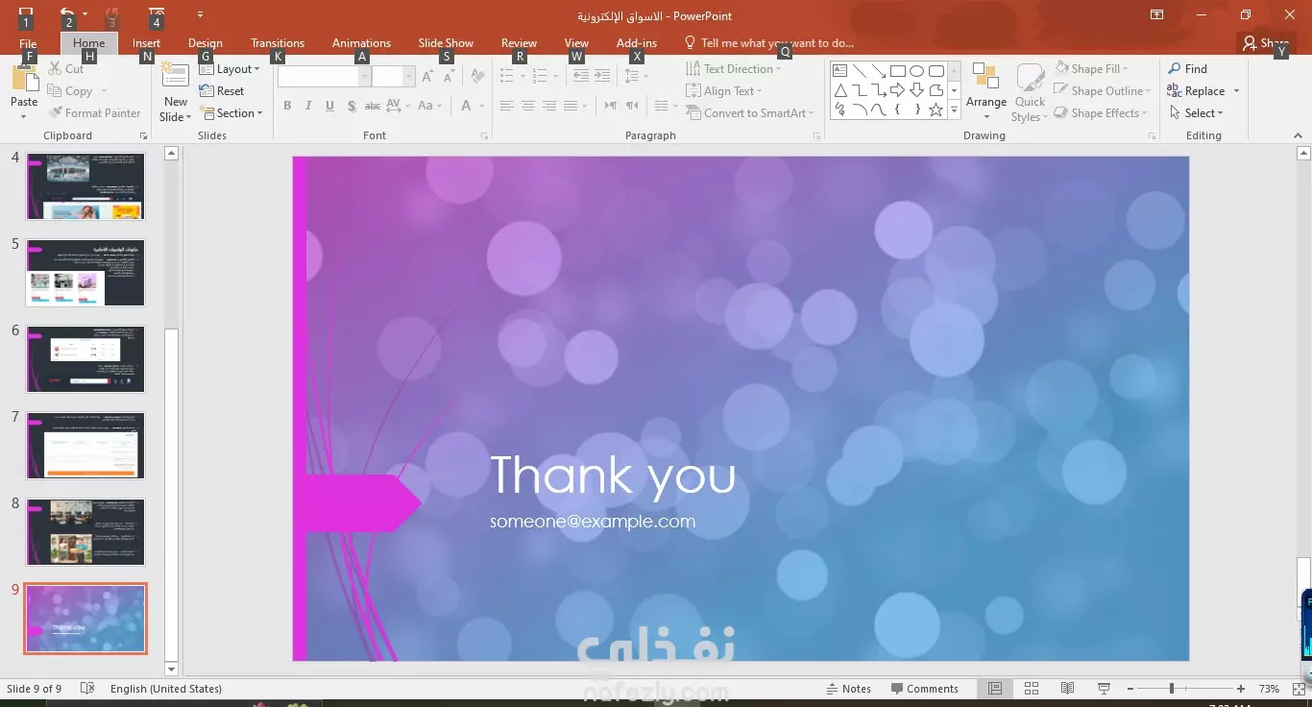Click the Cut scissors button
Viewport: 1312px width, 707px height.
point(66,69)
